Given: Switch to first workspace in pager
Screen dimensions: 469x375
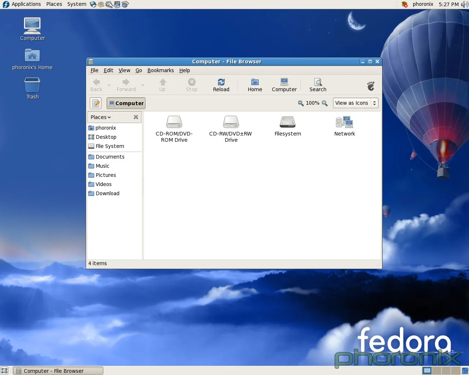Looking at the screenshot, I should pos(427,371).
